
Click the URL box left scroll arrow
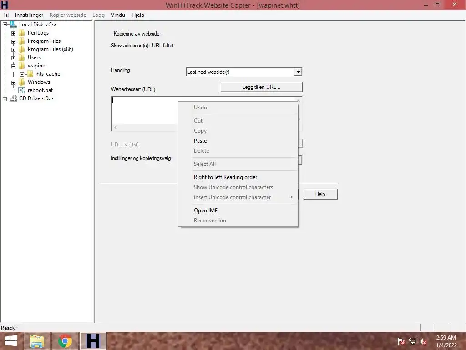(116, 128)
